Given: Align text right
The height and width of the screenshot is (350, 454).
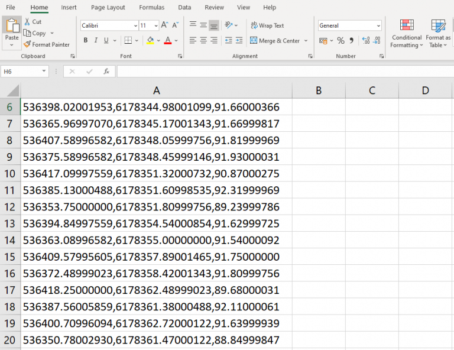Looking at the screenshot, I should point(214,40).
